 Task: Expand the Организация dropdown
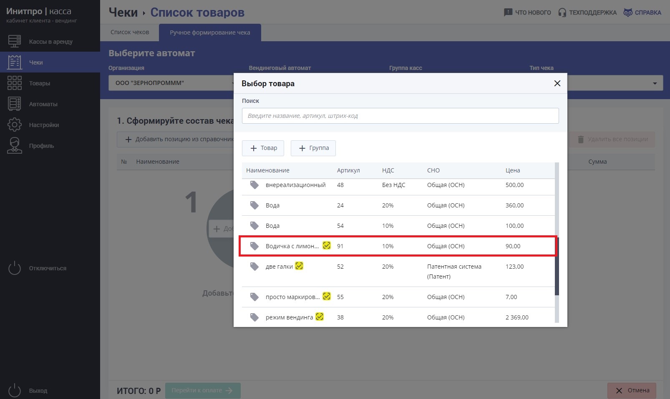pos(171,83)
